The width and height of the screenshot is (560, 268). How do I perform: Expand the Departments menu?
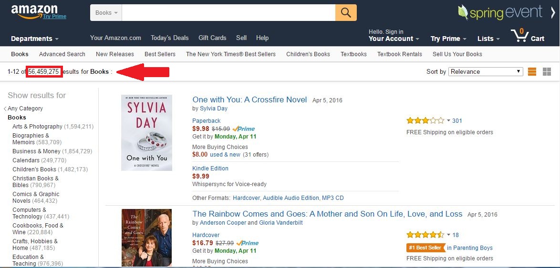[35, 39]
